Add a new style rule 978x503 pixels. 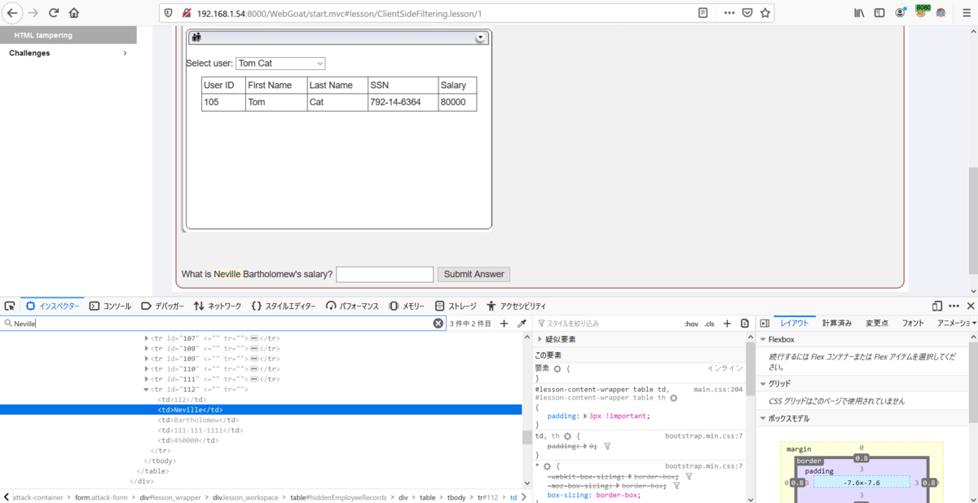727,324
